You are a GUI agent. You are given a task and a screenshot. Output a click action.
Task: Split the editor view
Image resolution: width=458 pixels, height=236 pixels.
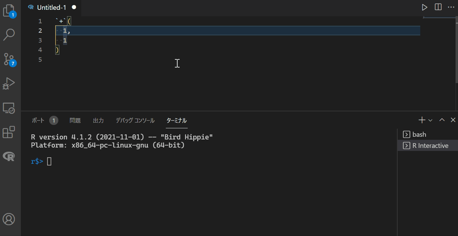point(438,7)
